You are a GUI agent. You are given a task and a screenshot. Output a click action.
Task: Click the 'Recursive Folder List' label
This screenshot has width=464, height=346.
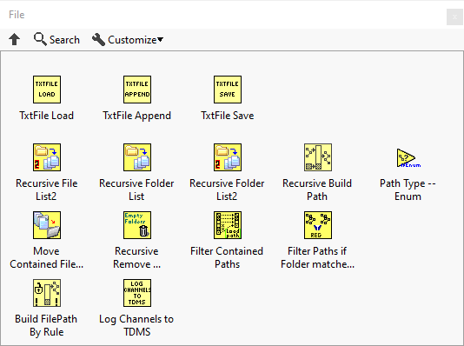coord(136,190)
